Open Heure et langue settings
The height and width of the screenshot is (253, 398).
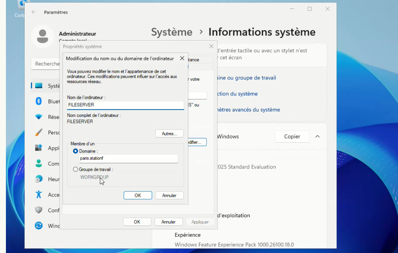click(x=39, y=179)
